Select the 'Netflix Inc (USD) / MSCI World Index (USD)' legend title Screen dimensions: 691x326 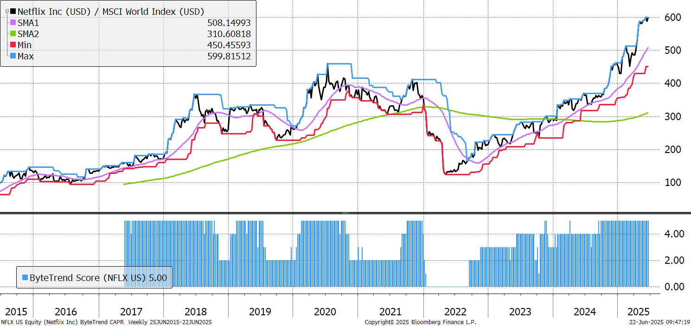point(110,12)
